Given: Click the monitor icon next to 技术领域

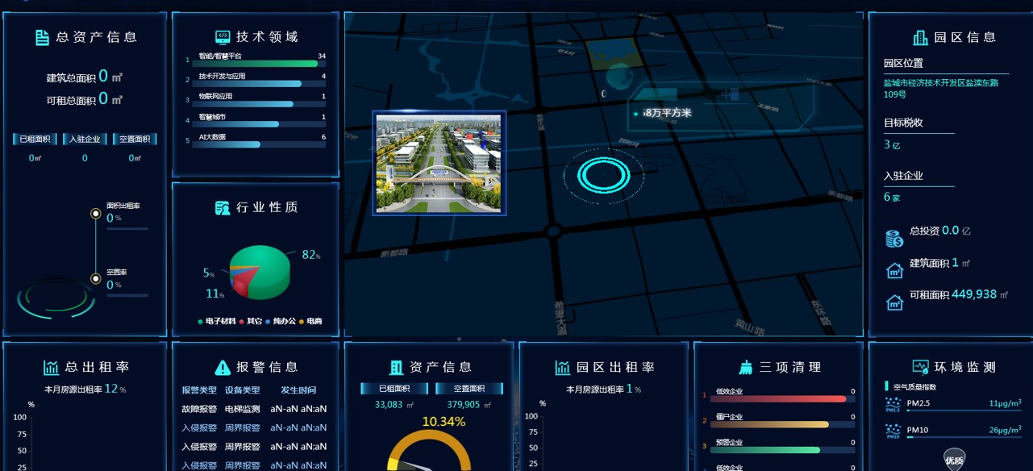Looking at the screenshot, I should tap(223, 37).
